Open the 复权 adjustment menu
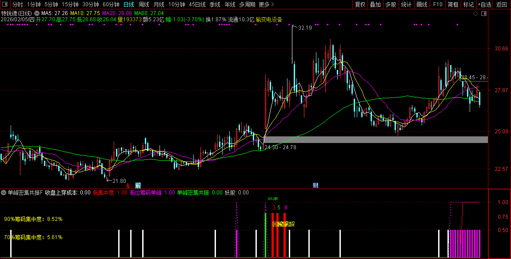Screen dimensions: 511x259 pos(360,4)
